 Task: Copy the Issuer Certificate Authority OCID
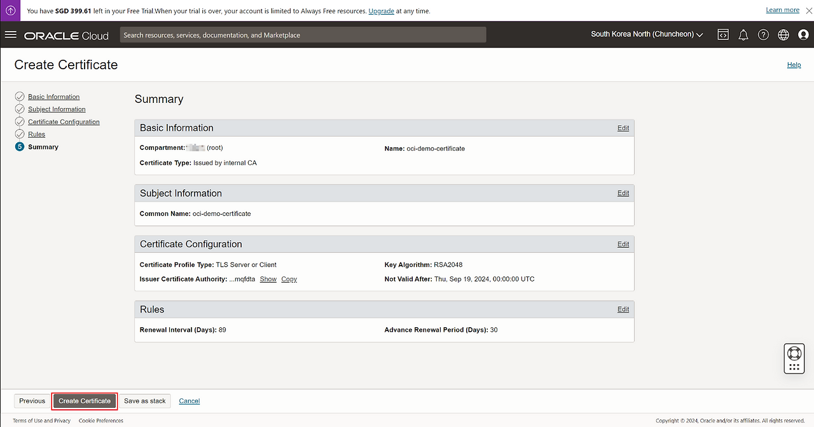(289, 279)
